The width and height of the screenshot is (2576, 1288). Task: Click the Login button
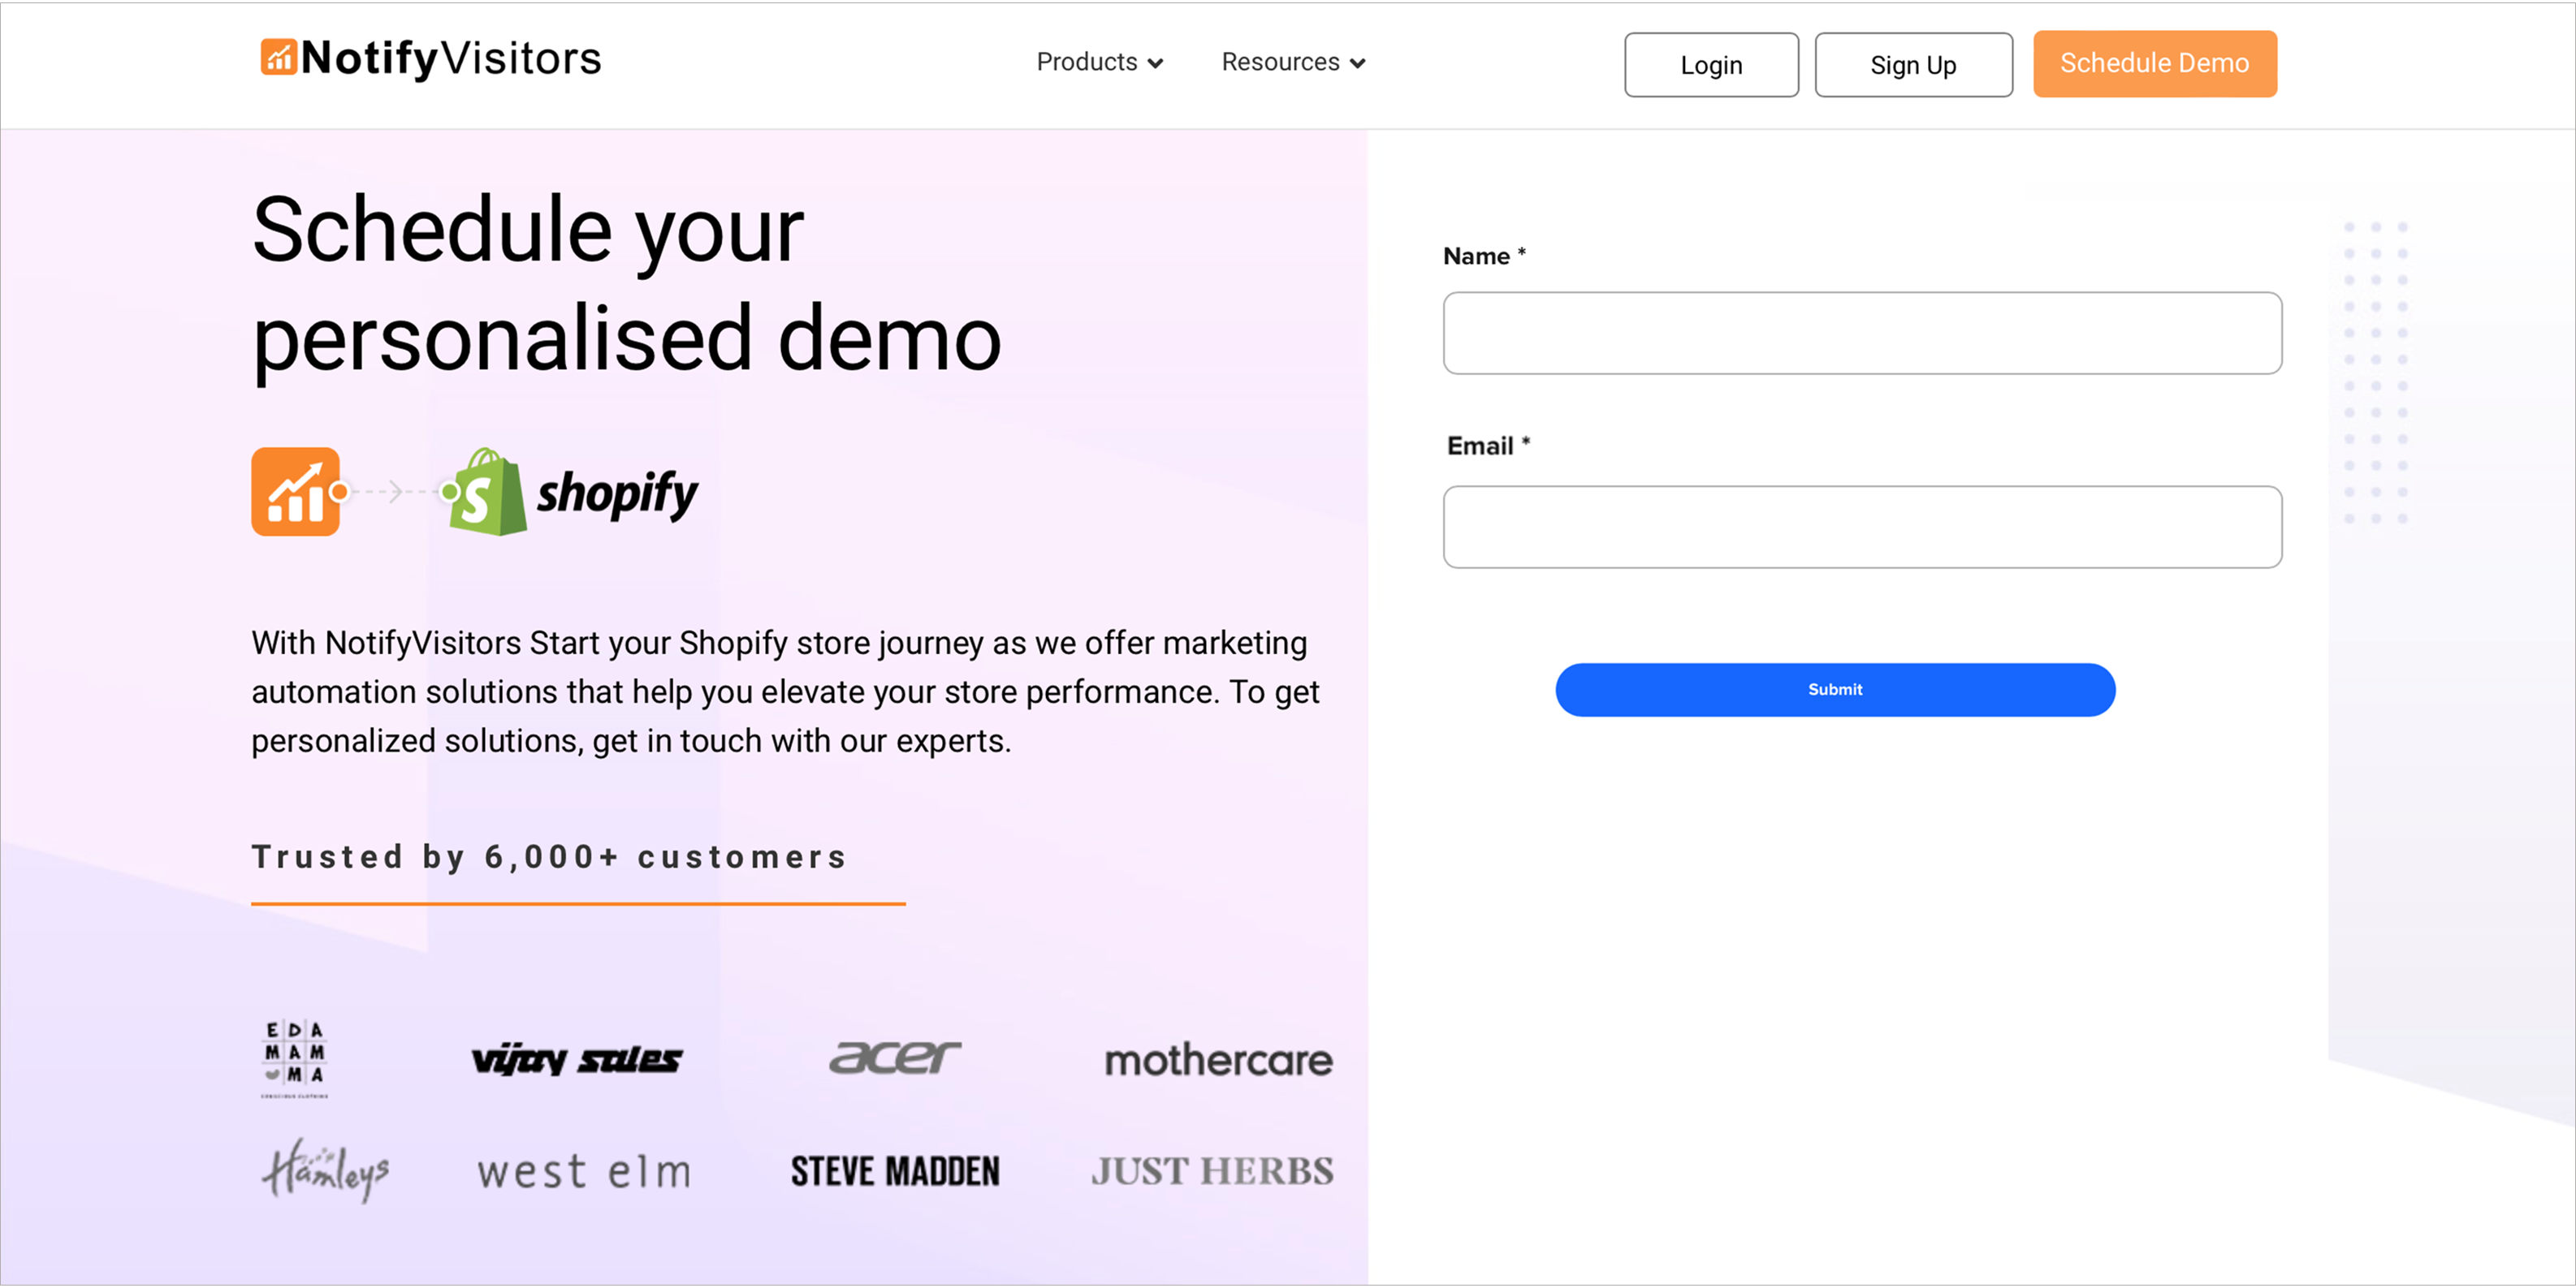pyautogui.click(x=1711, y=65)
